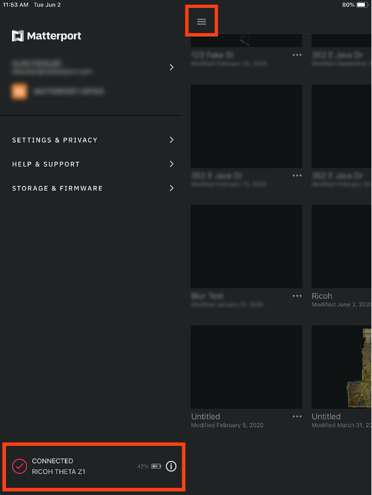372x495 pixels.
Task: Open the Blur Test model thumbnail
Action: (x=246, y=246)
